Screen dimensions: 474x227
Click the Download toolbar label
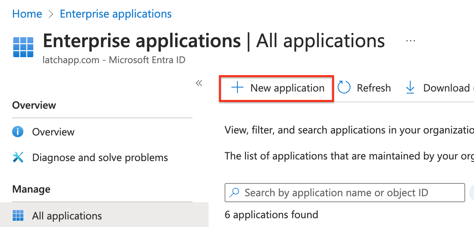coord(446,88)
